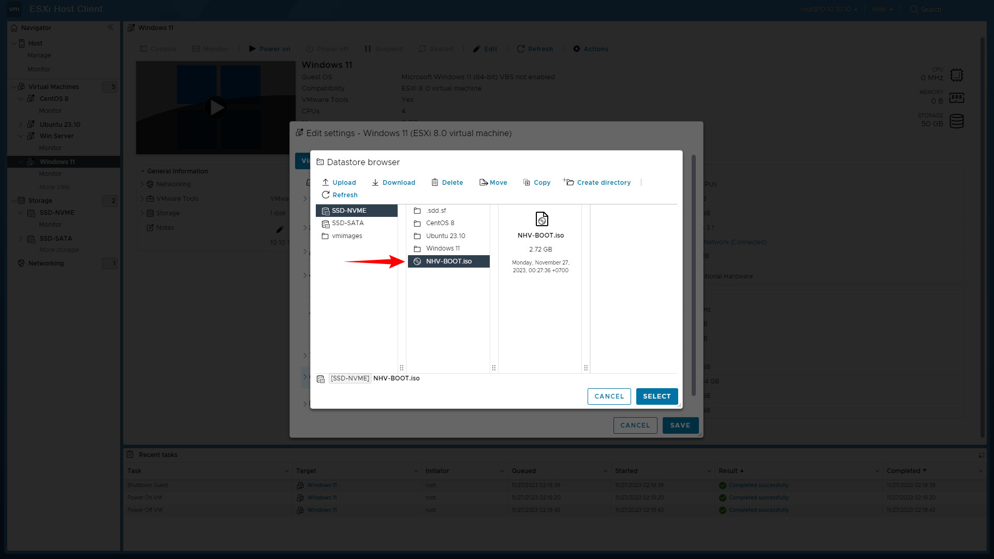Click SAVE in Edit settings dialog
The height and width of the screenshot is (559, 994).
680,425
